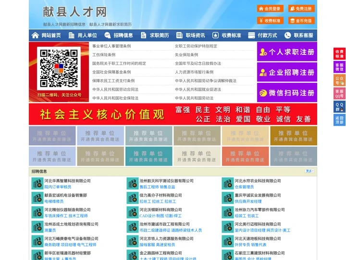Click the chat icon beside 招聘信息

pyautogui.click(x=108, y=35)
